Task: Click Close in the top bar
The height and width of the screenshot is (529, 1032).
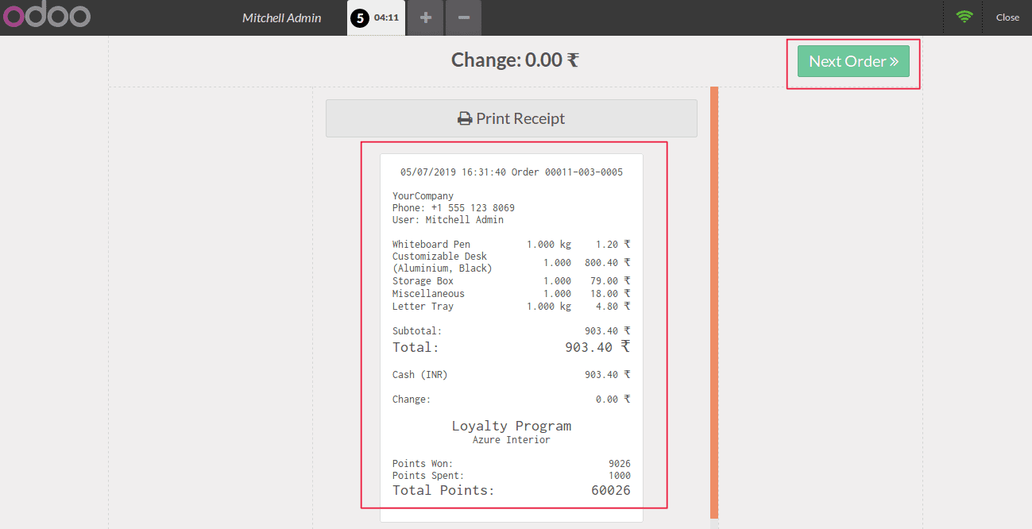Action: pos(1007,17)
